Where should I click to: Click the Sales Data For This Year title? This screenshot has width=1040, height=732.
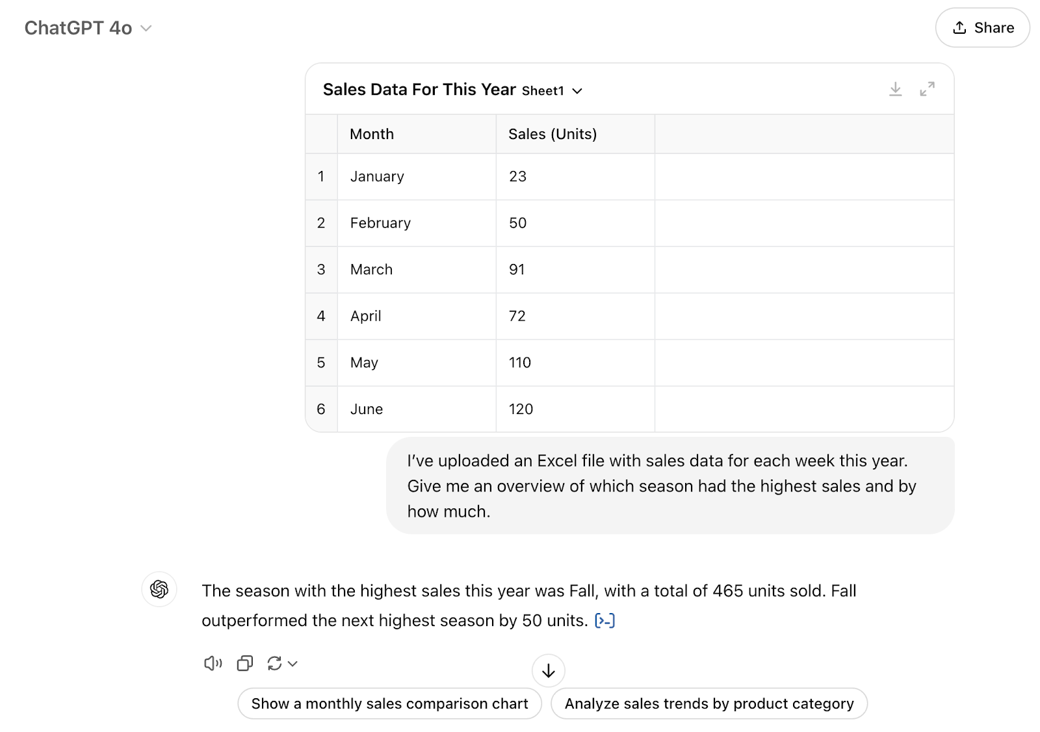[x=419, y=89]
